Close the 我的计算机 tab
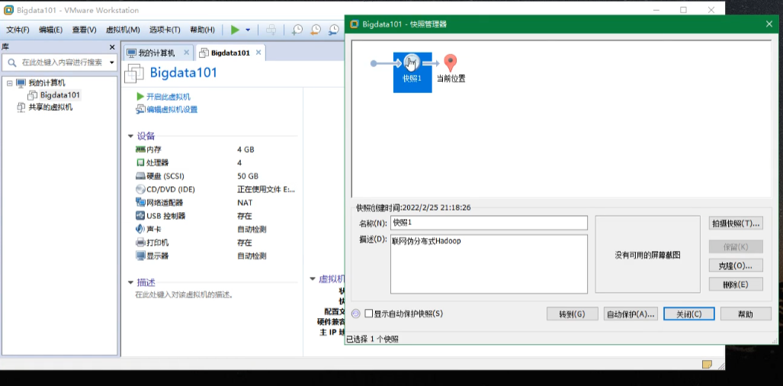 click(186, 53)
